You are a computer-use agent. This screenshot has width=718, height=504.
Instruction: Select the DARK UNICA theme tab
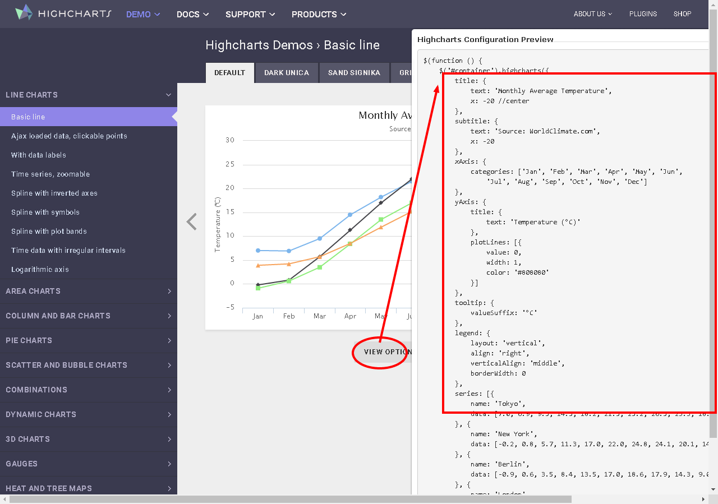[x=287, y=73]
